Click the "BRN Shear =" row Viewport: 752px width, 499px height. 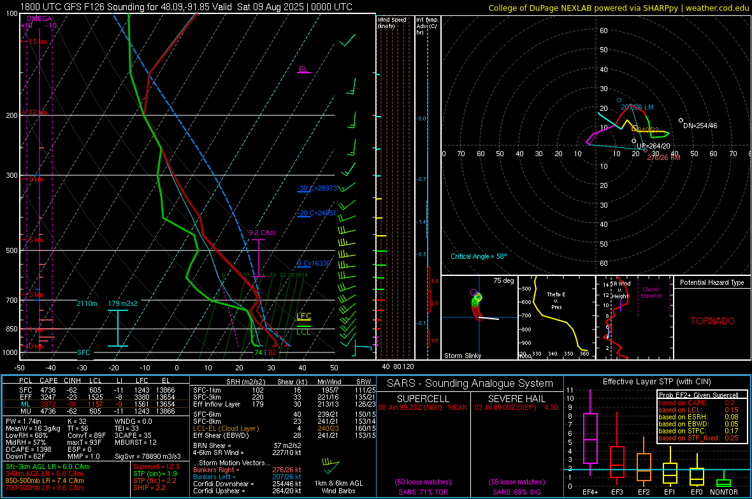tap(247, 445)
